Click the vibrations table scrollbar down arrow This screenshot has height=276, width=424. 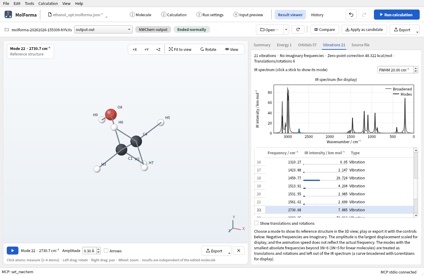[416, 215]
